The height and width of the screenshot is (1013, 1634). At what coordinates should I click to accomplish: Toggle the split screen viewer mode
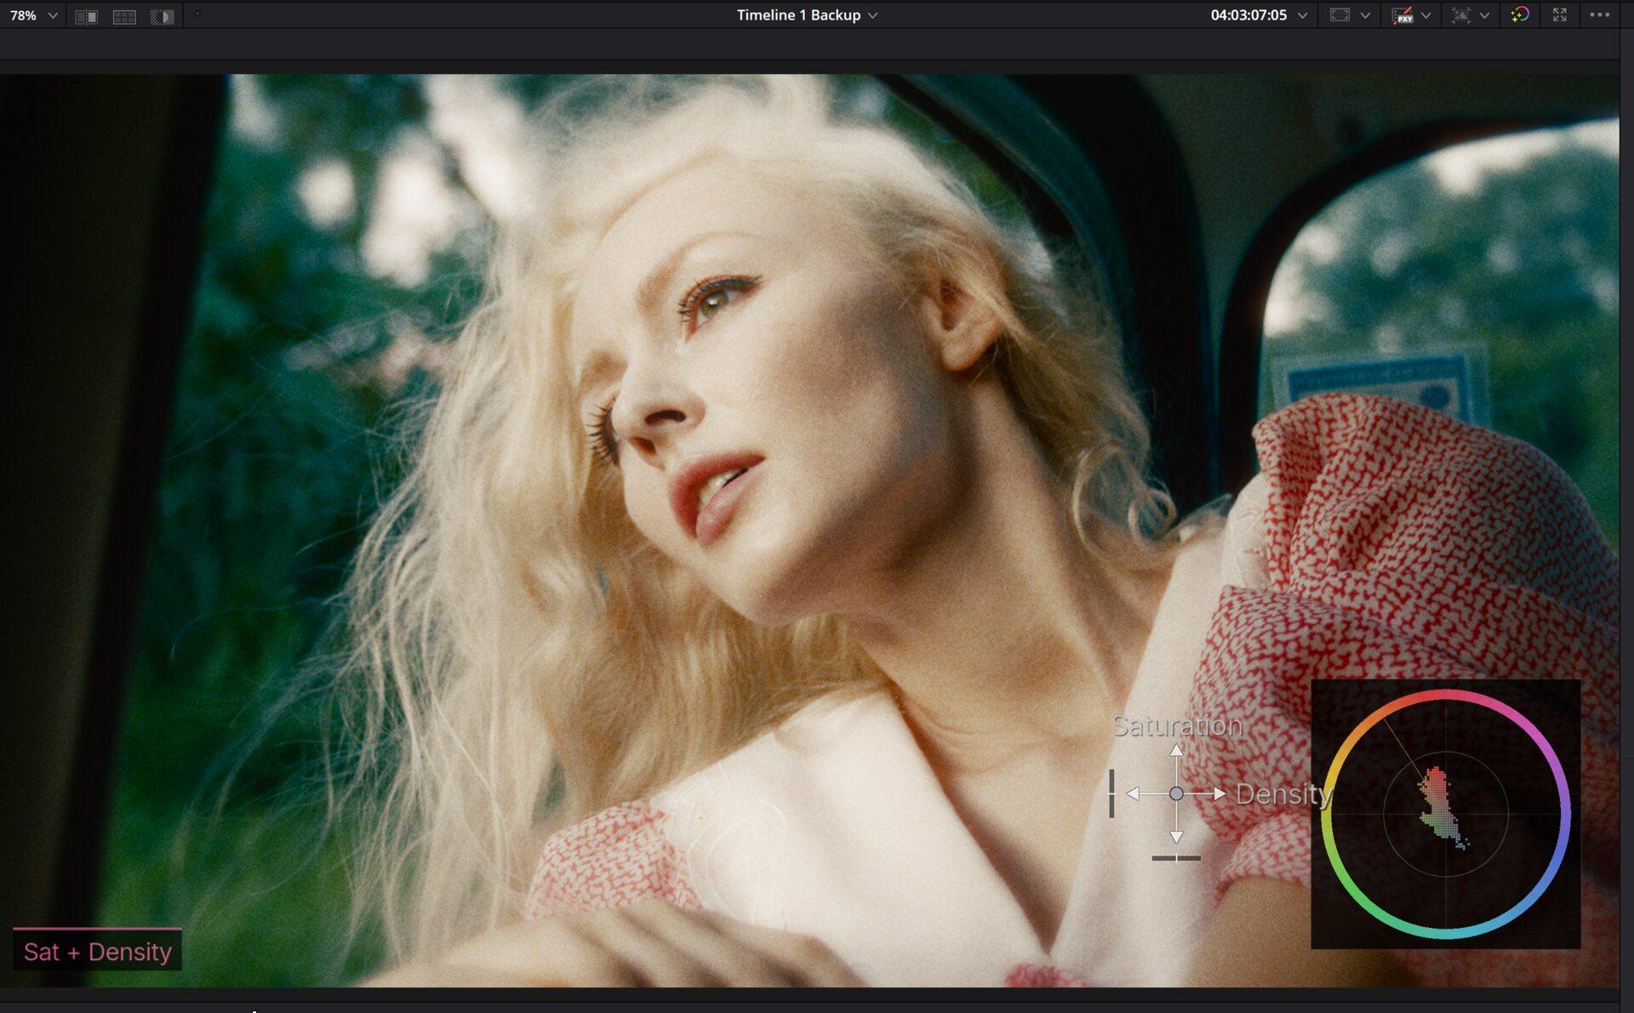pos(124,16)
